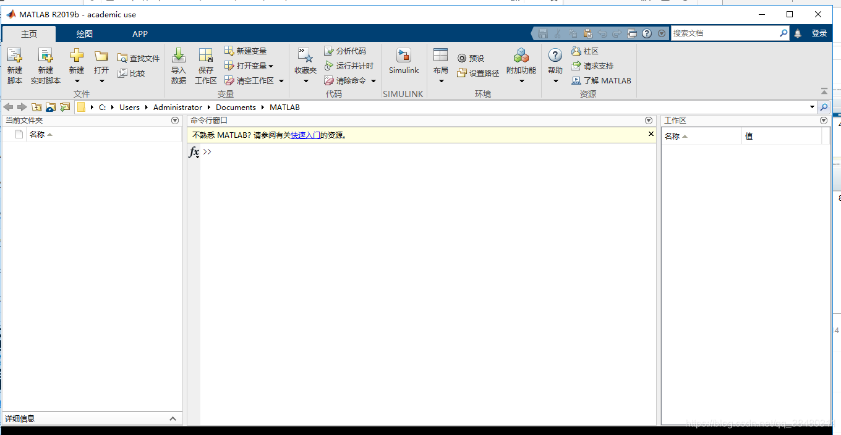Open the address bar history dropdown

(812, 108)
